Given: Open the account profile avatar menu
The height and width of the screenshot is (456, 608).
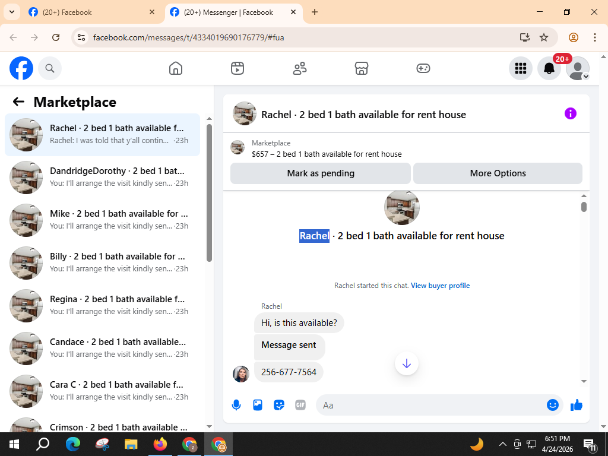Looking at the screenshot, I should 578,68.
